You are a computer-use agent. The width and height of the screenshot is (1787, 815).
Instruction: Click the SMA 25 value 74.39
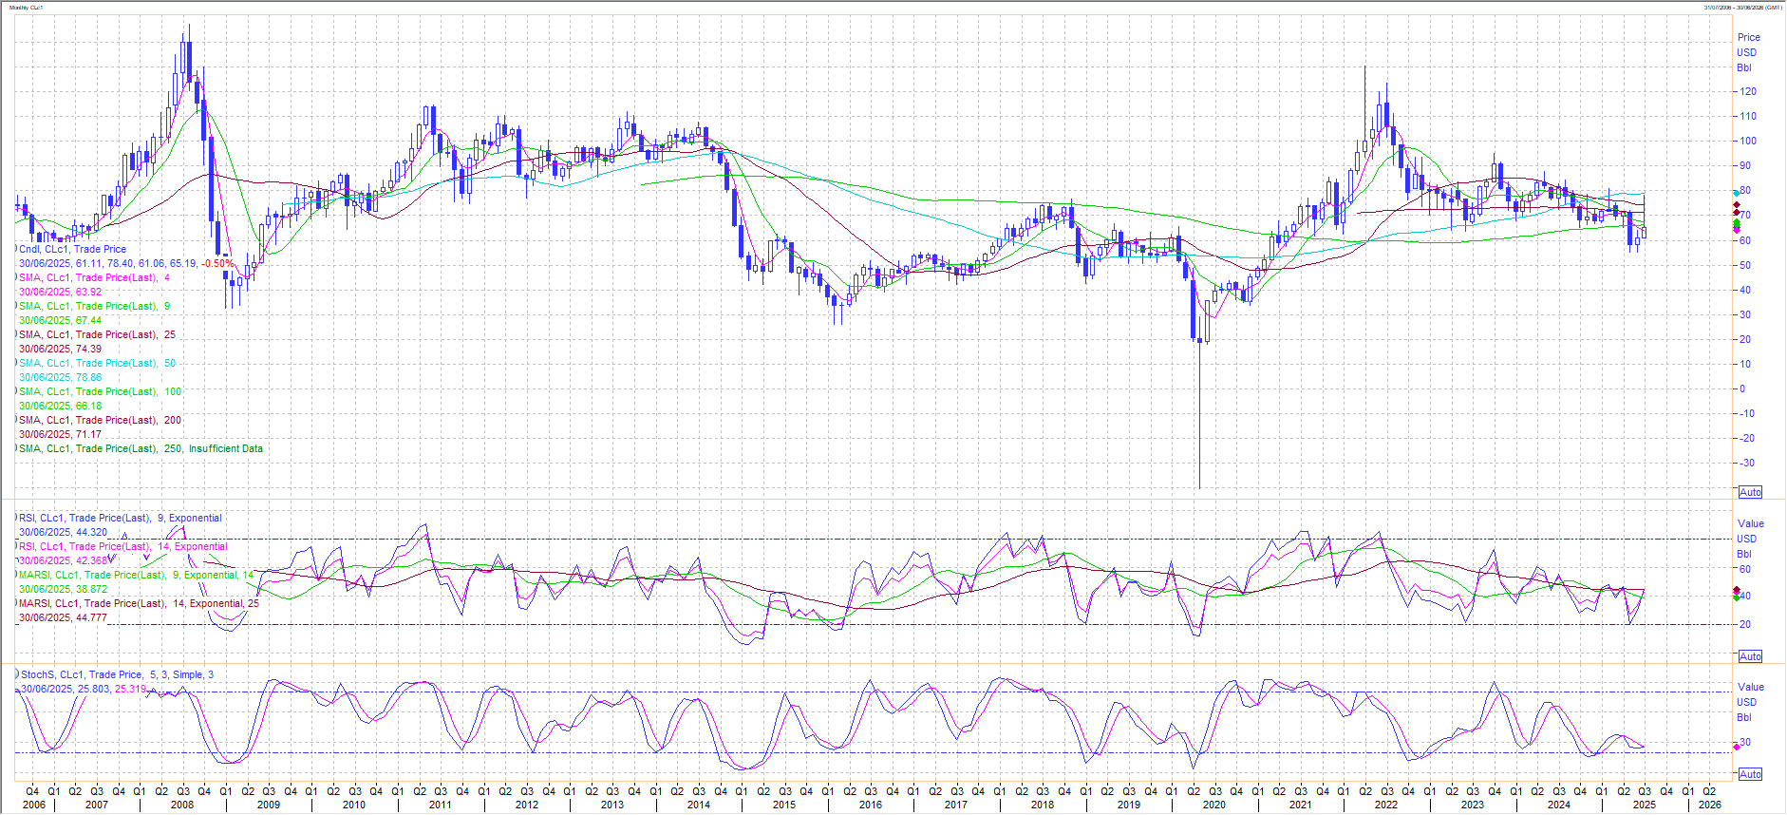(87, 349)
